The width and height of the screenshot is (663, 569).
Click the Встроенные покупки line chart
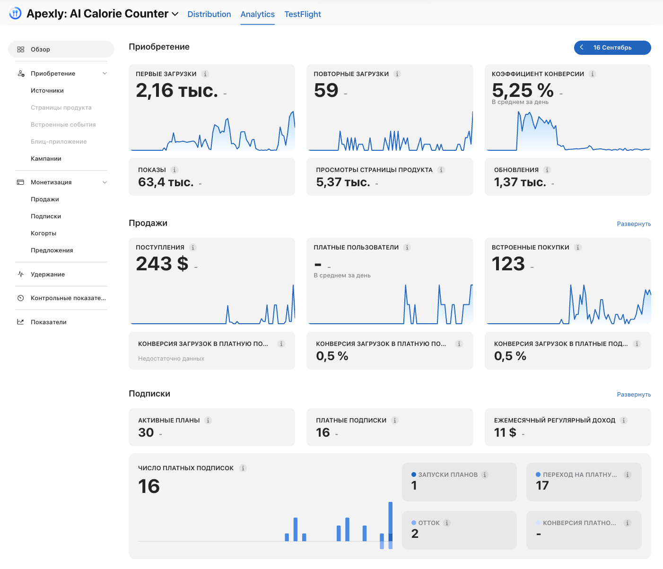click(x=568, y=304)
